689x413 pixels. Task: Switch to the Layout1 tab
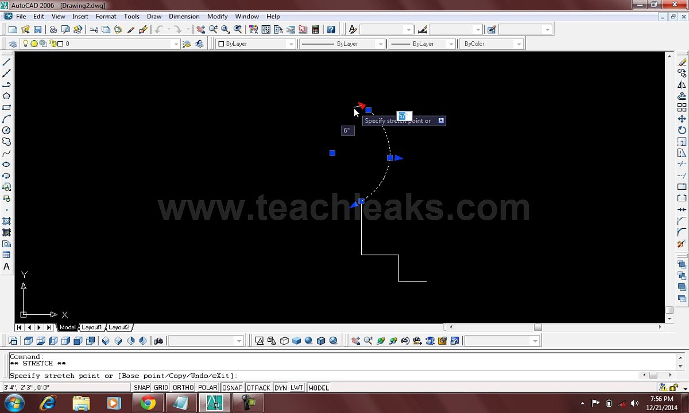91,327
